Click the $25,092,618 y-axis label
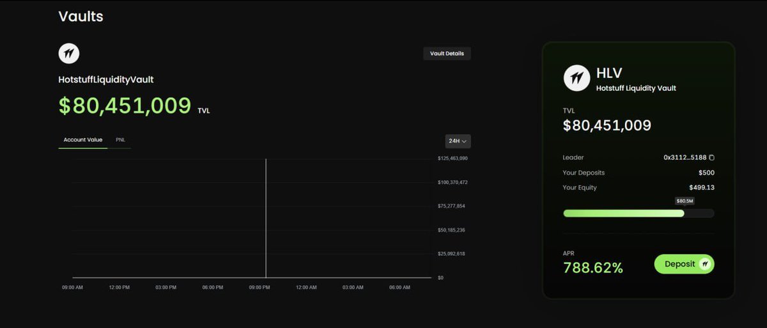The image size is (767, 328). click(451, 254)
